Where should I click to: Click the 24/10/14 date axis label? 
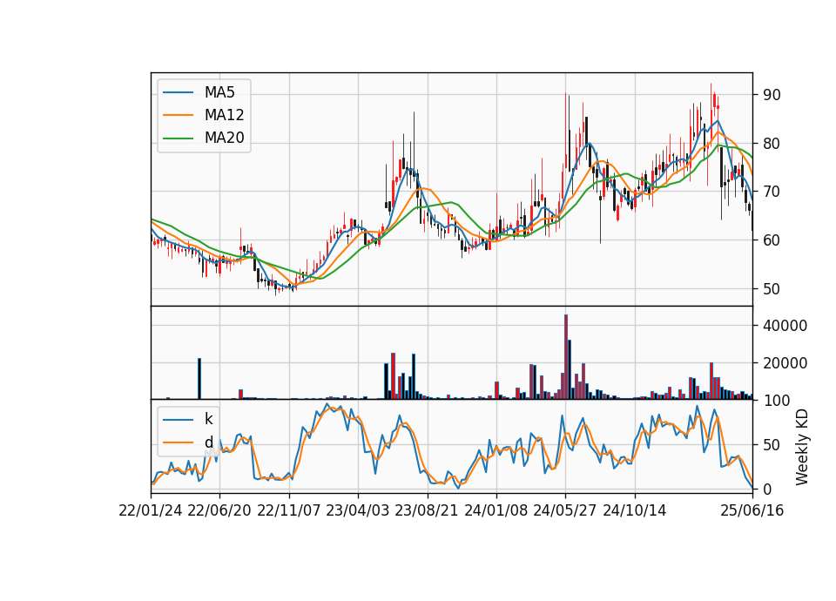[635, 511]
